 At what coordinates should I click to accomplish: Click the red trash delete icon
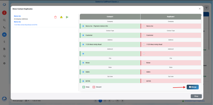click(55, 17)
